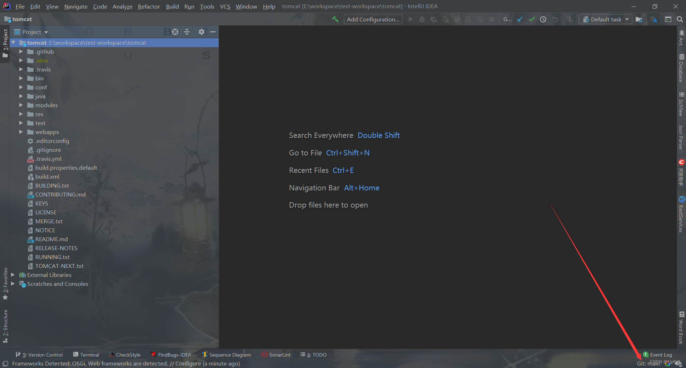686x368 pixels.
Task: Open the Ant tool window
Action: pyautogui.click(x=681, y=38)
